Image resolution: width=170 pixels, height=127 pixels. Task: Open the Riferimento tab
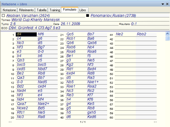(26, 10)
